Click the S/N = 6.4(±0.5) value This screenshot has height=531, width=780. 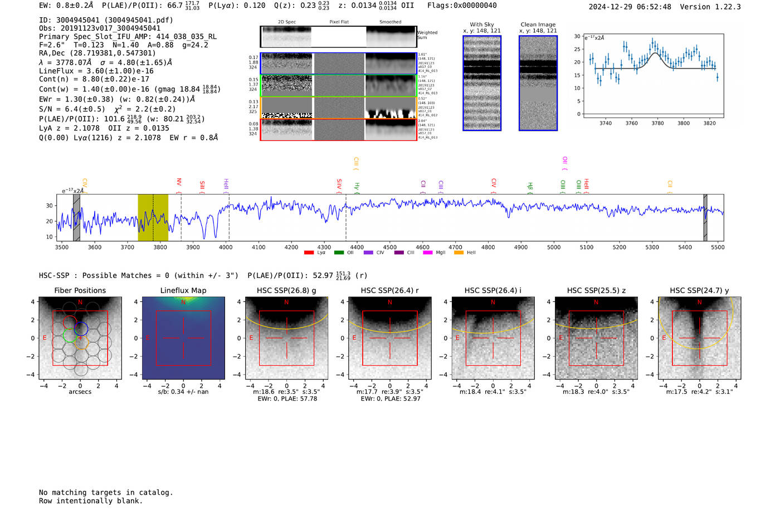coord(72,109)
